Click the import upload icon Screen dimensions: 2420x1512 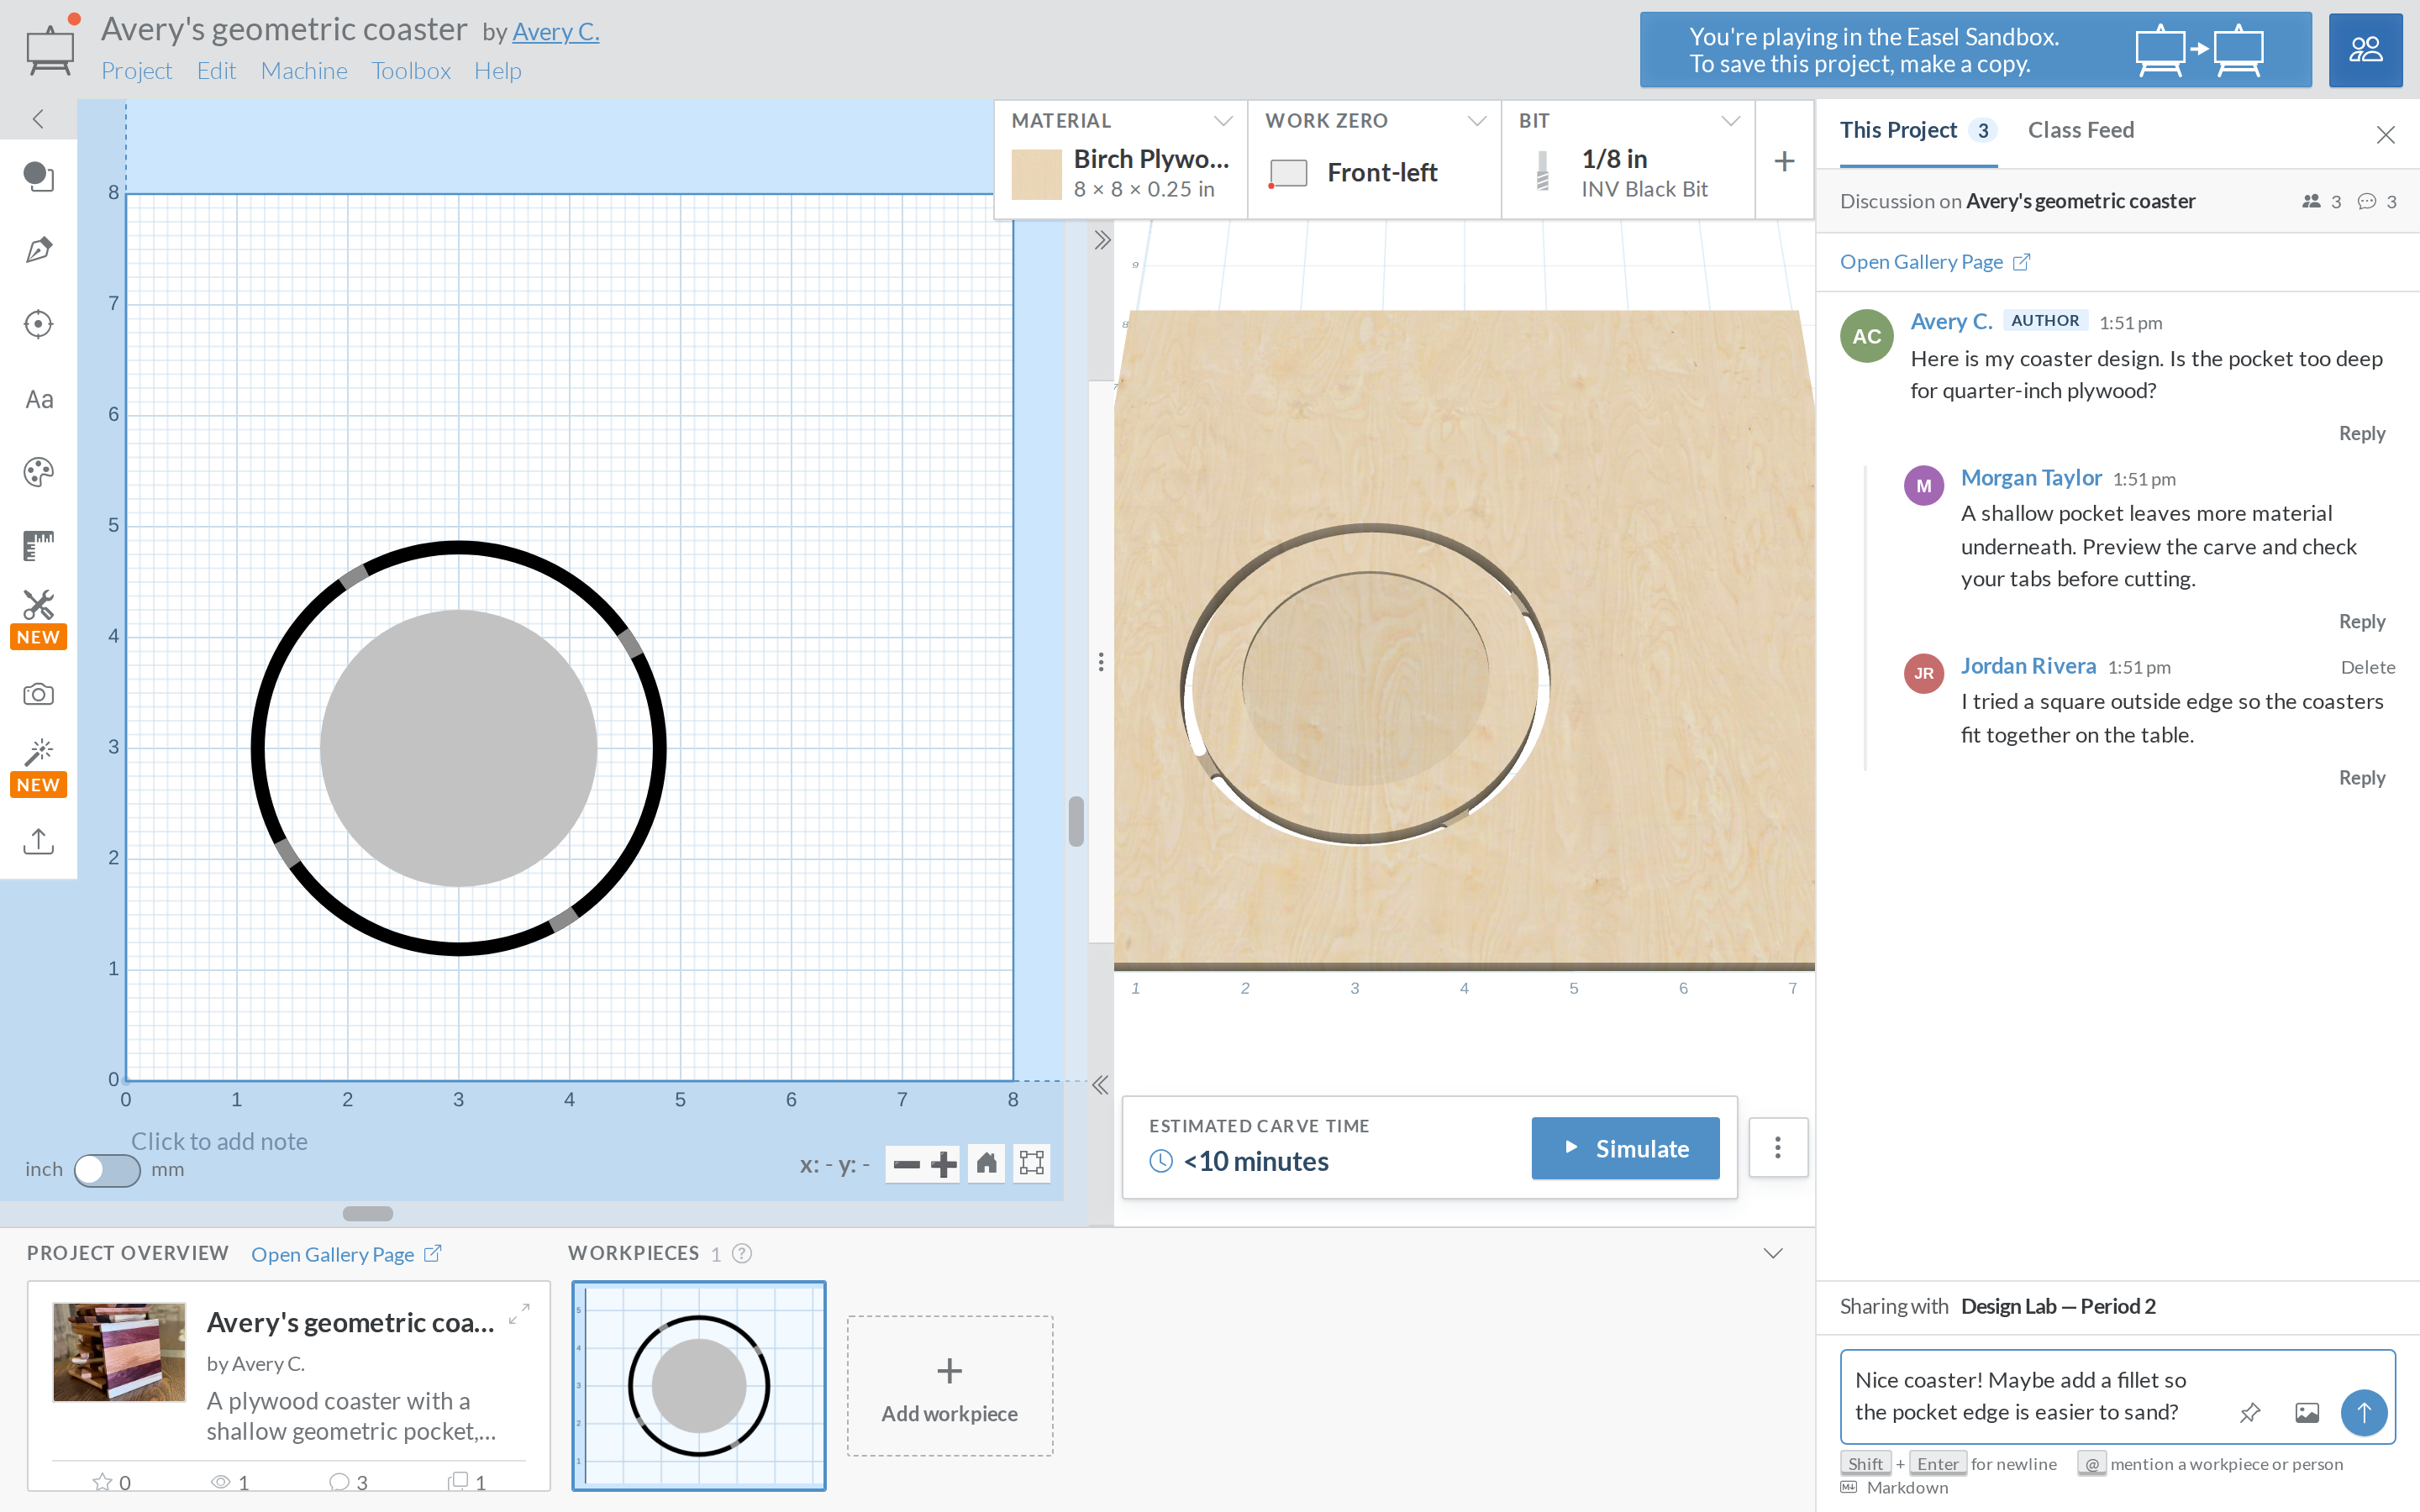click(38, 841)
